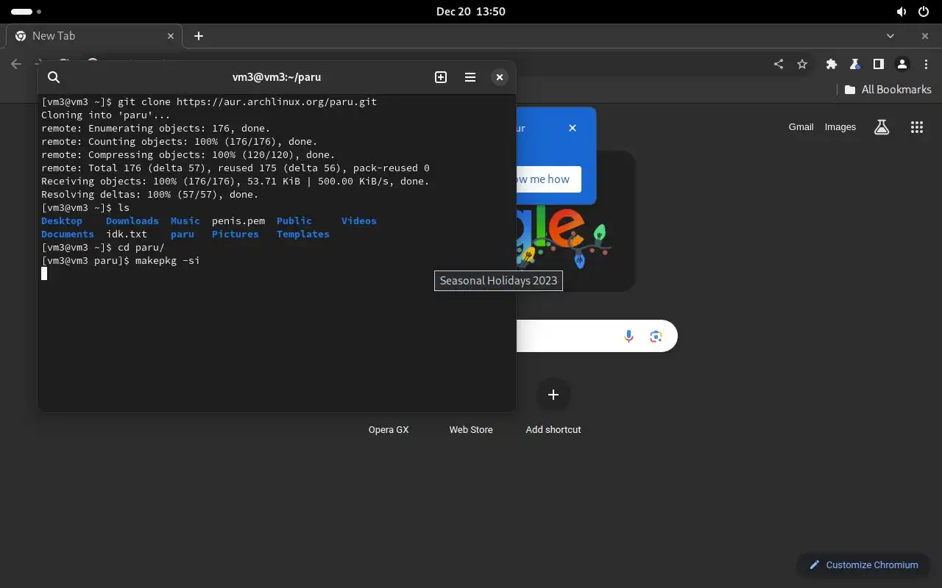The width and height of the screenshot is (942, 588).
Task: Open the Chrome Labs flask toolbar icon
Action: 855,64
